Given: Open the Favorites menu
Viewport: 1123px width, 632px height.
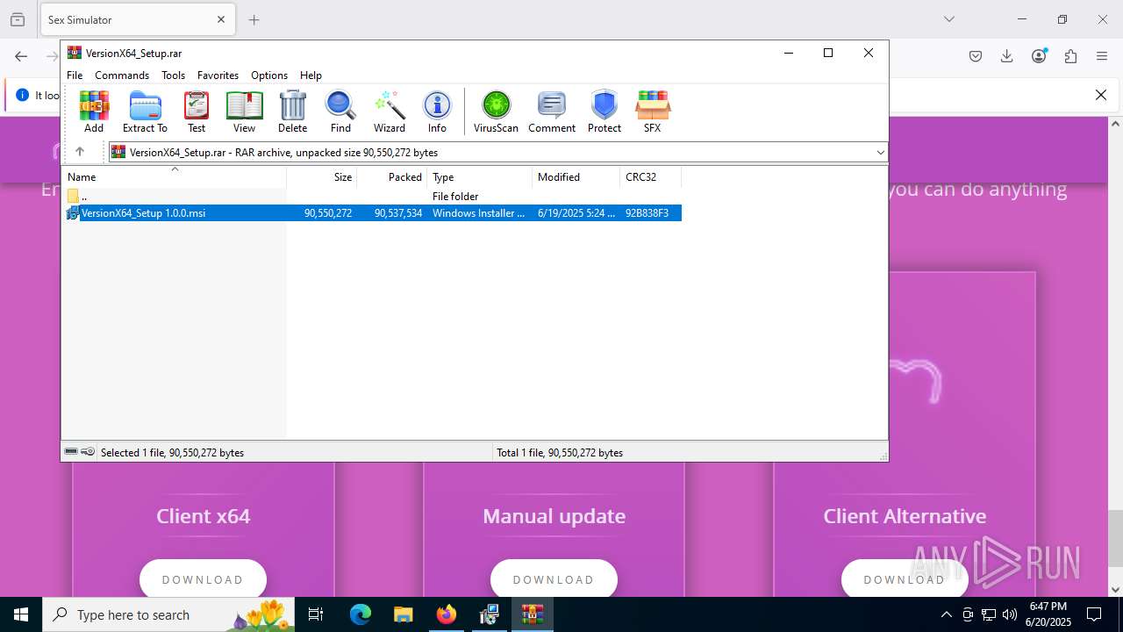Looking at the screenshot, I should (x=218, y=75).
